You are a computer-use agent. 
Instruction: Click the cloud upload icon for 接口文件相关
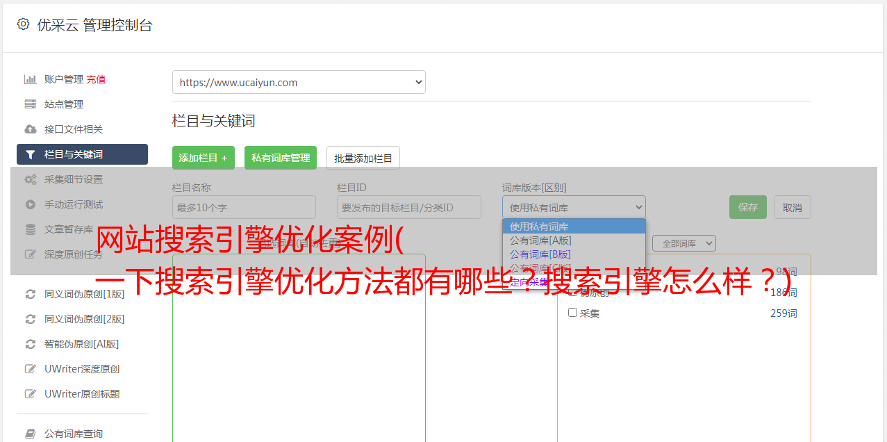pyautogui.click(x=31, y=129)
